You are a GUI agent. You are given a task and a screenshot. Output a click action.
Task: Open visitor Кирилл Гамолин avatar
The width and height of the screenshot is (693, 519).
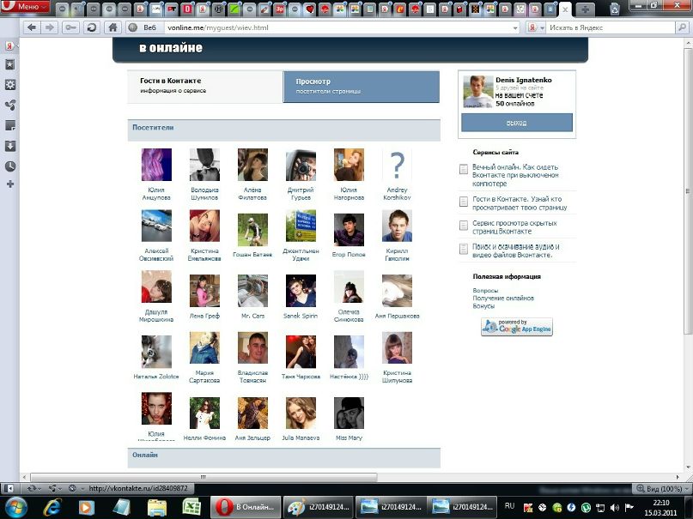397,226
